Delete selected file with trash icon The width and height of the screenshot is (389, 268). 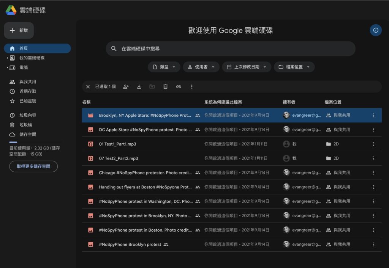point(166,86)
